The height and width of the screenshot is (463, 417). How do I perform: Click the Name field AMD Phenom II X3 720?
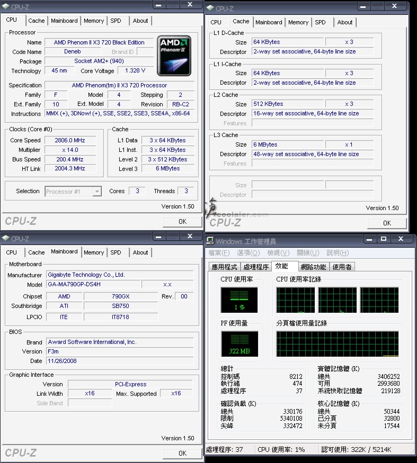[x=99, y=42]
